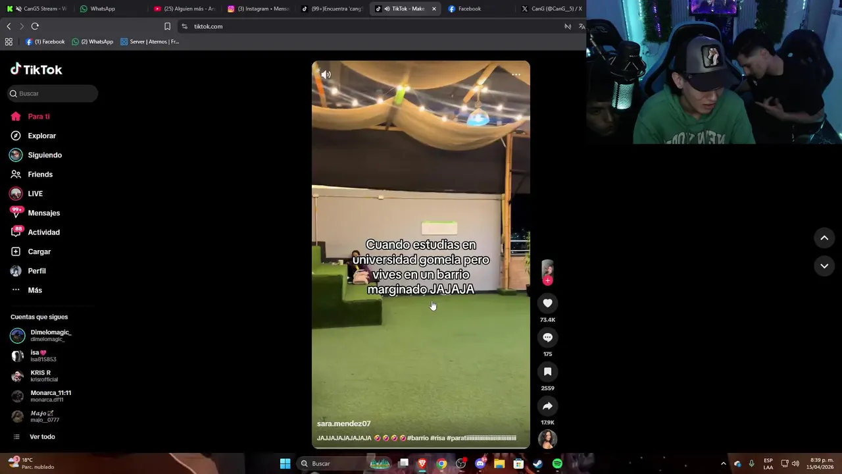Click the #risa hashtag

click(x=437, y=438)
